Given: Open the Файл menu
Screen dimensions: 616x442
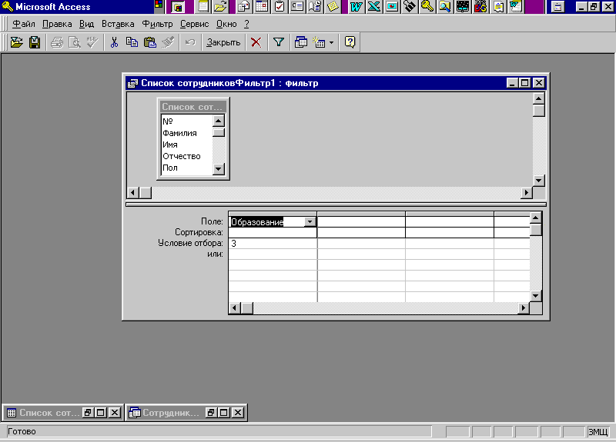Looking at the screenshot, I should click(x=24, y=24).
